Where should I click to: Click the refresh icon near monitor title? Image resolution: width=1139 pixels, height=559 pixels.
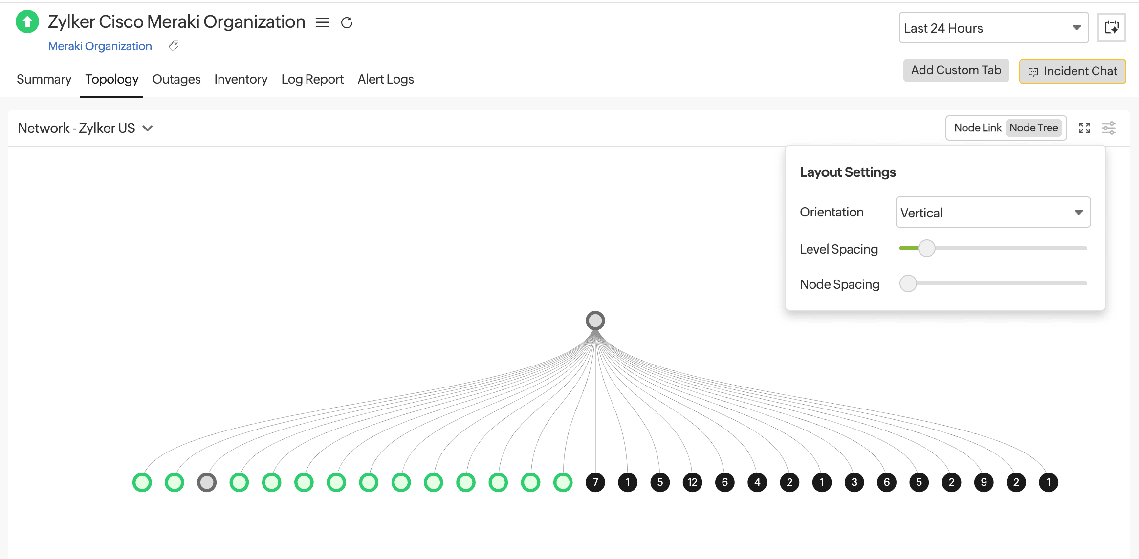coord(347,22)
